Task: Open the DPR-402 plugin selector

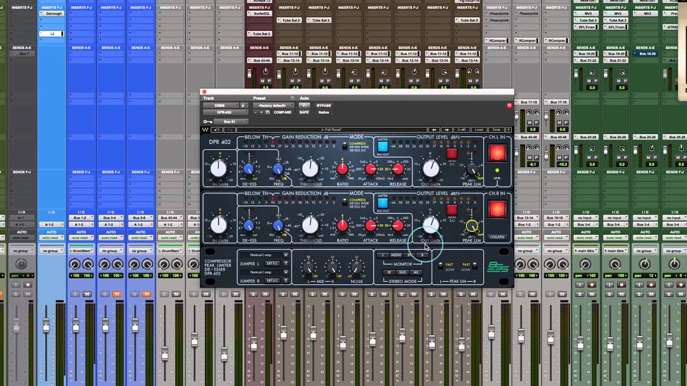Action: (x=224, y=113)
